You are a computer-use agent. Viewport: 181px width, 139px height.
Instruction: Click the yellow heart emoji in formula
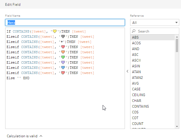(x=55, y=31)
